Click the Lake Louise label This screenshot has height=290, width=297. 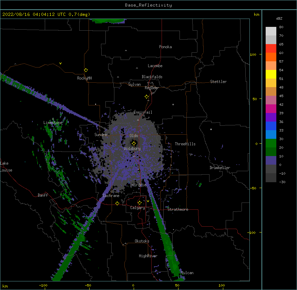[6, 167]
